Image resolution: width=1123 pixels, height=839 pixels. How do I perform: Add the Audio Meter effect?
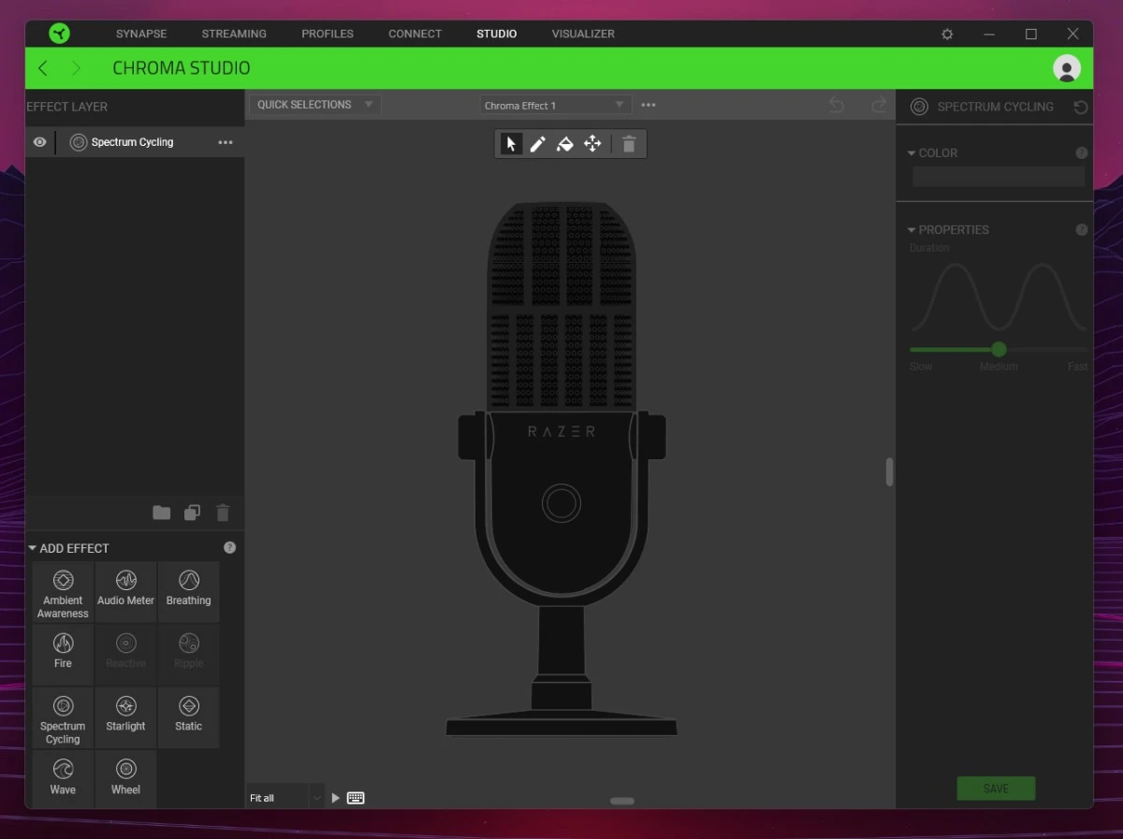click(125, 588)
